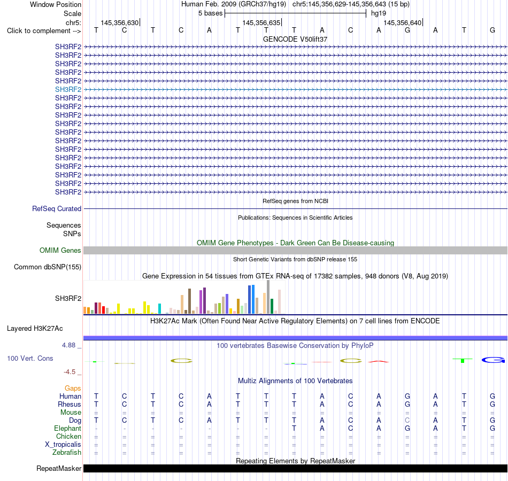Click the tallest gray bar in GTEx chart
Image resolution: width=508 pixels, height=481 pixels.
[x=268, y=297]
